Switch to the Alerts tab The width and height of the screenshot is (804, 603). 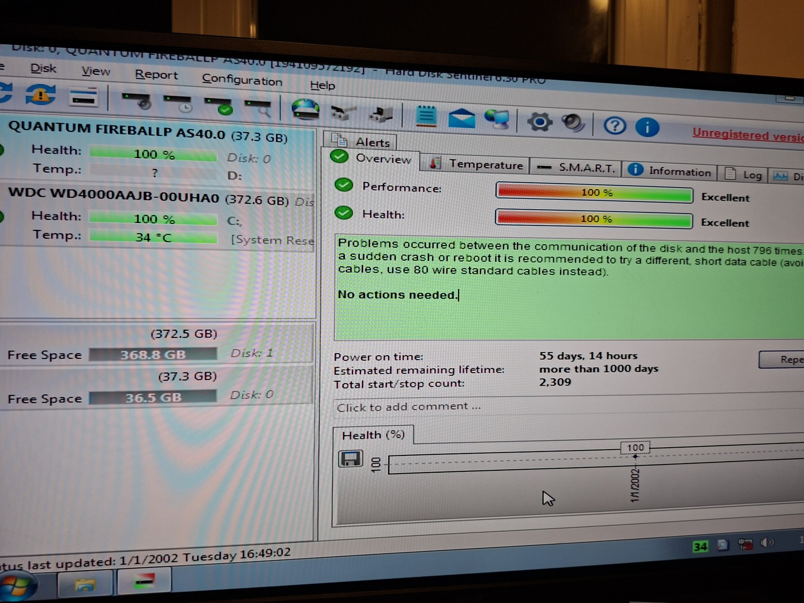[361, 141]
